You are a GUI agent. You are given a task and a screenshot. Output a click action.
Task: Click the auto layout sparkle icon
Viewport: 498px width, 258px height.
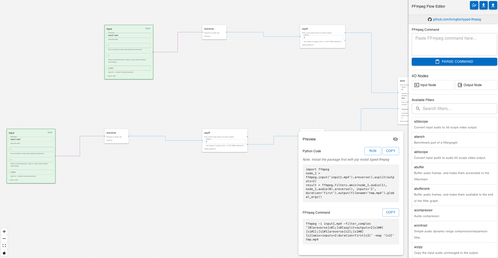pos(474,5)
